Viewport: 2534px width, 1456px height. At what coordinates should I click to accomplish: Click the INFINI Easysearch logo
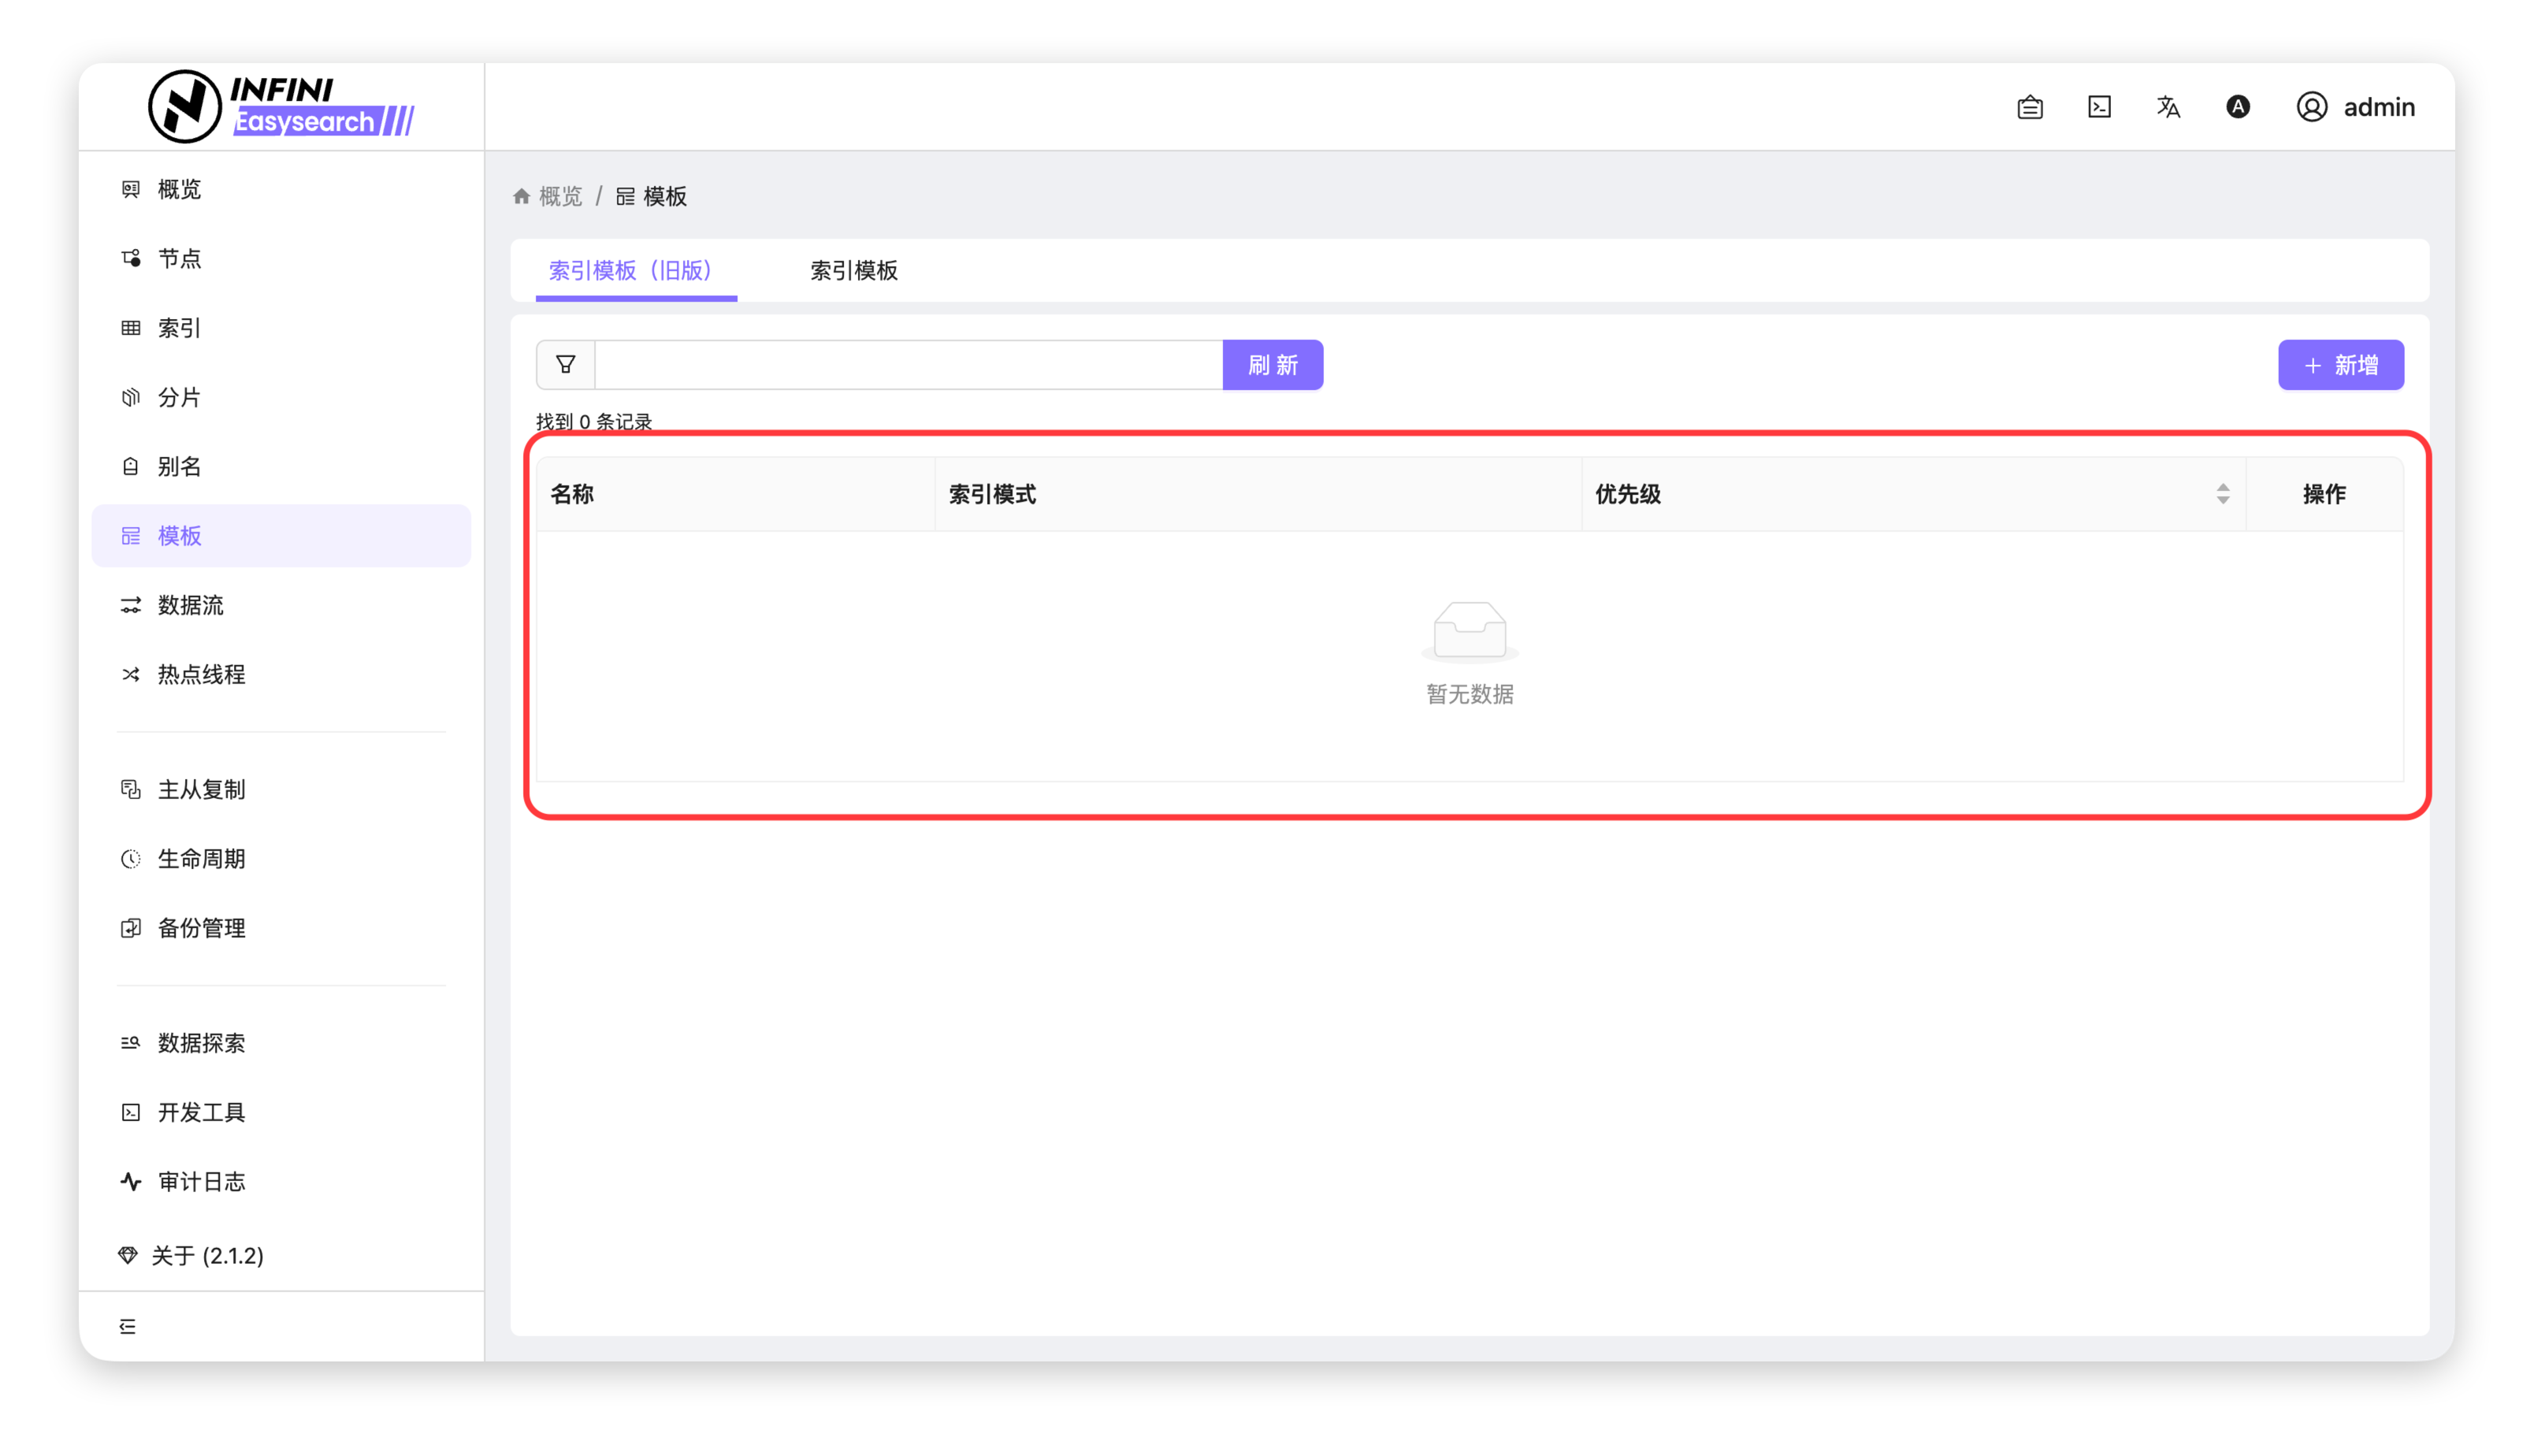(281, 106)
